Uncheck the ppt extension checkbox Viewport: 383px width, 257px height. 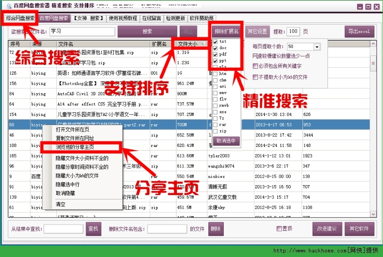(x=215, y=61)
